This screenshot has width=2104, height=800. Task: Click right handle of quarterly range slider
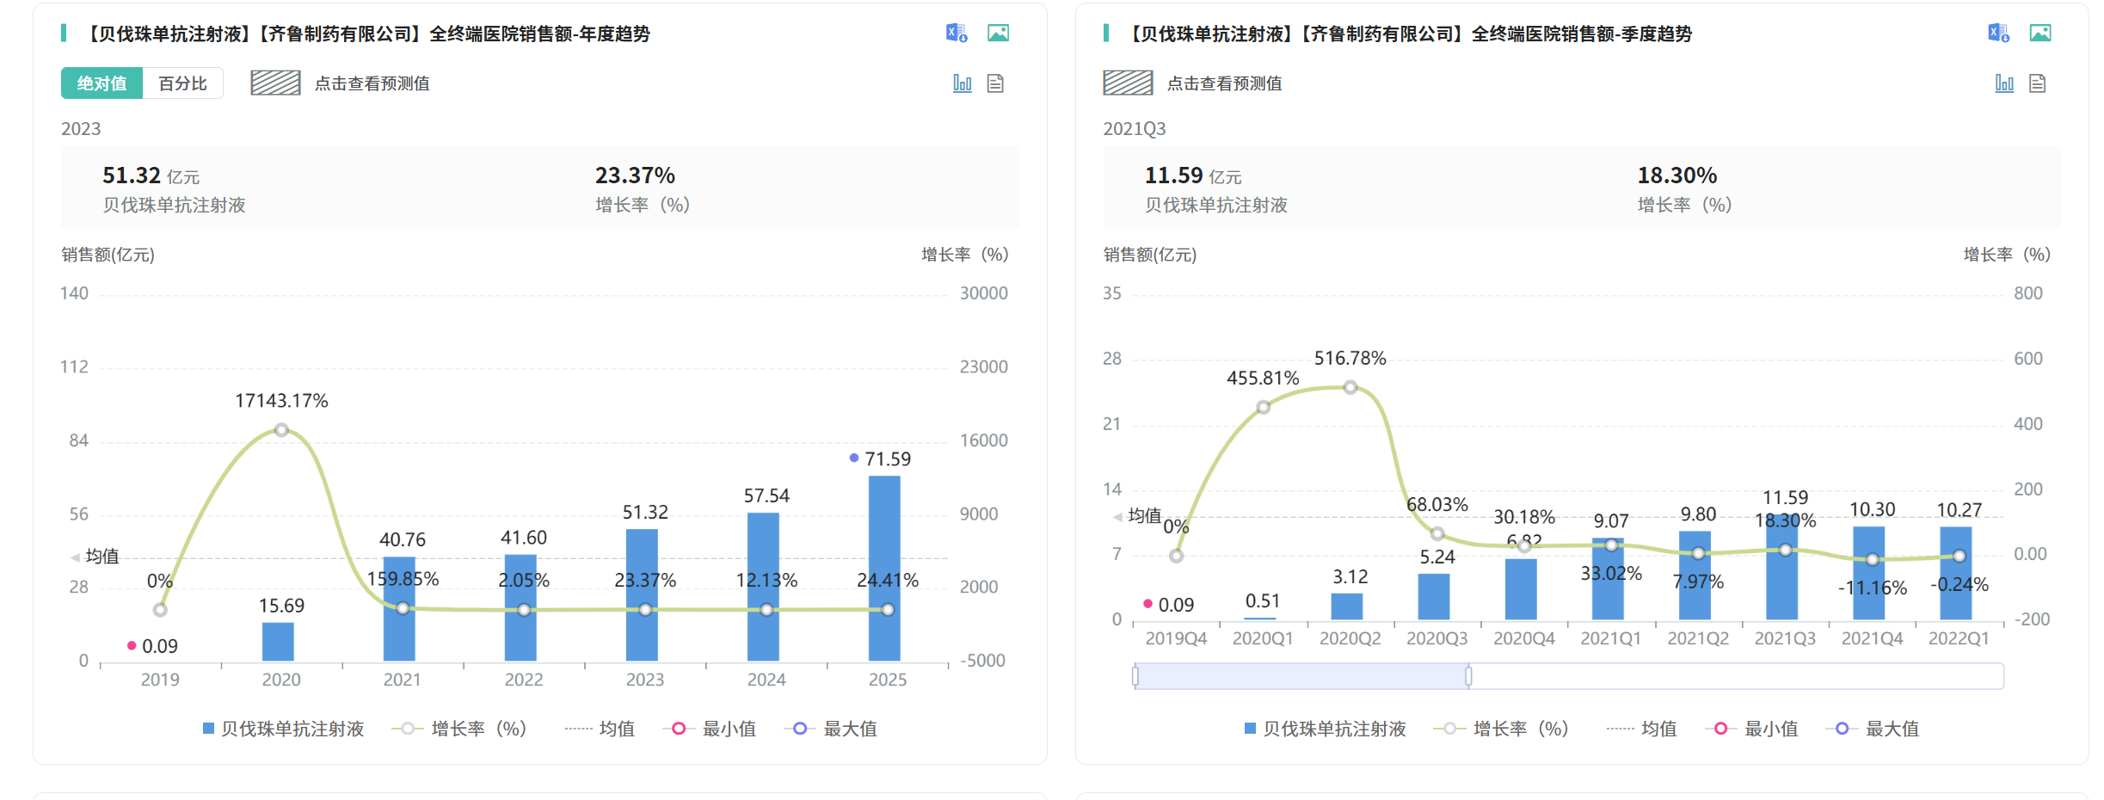pyautogui.click(x=1468, y=676)
